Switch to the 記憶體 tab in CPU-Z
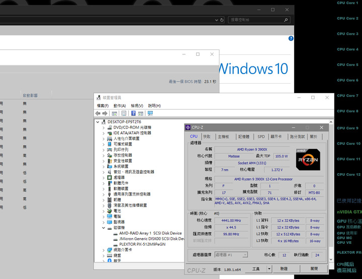 coord(244,136)
